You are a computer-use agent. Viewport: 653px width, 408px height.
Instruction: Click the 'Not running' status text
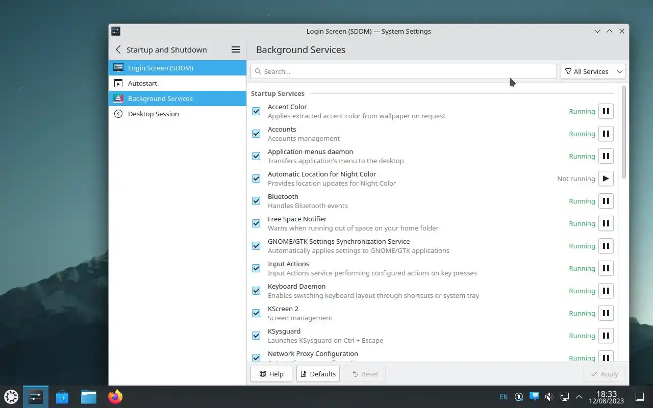pyautogui.click(x=576, y=178)
